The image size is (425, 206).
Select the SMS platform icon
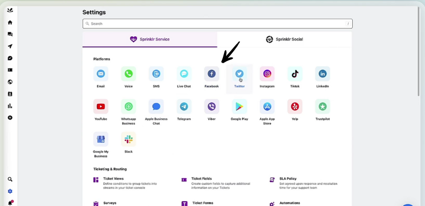[156, 74]
